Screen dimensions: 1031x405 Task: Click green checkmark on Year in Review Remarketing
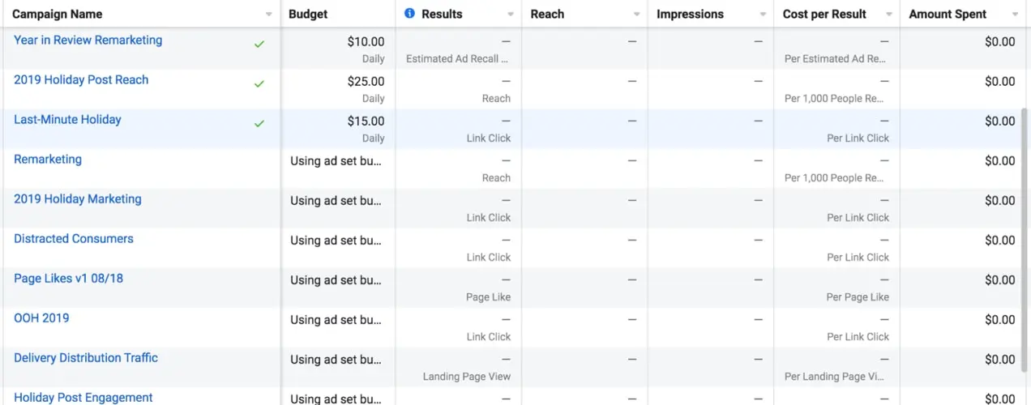click(259, 45)
